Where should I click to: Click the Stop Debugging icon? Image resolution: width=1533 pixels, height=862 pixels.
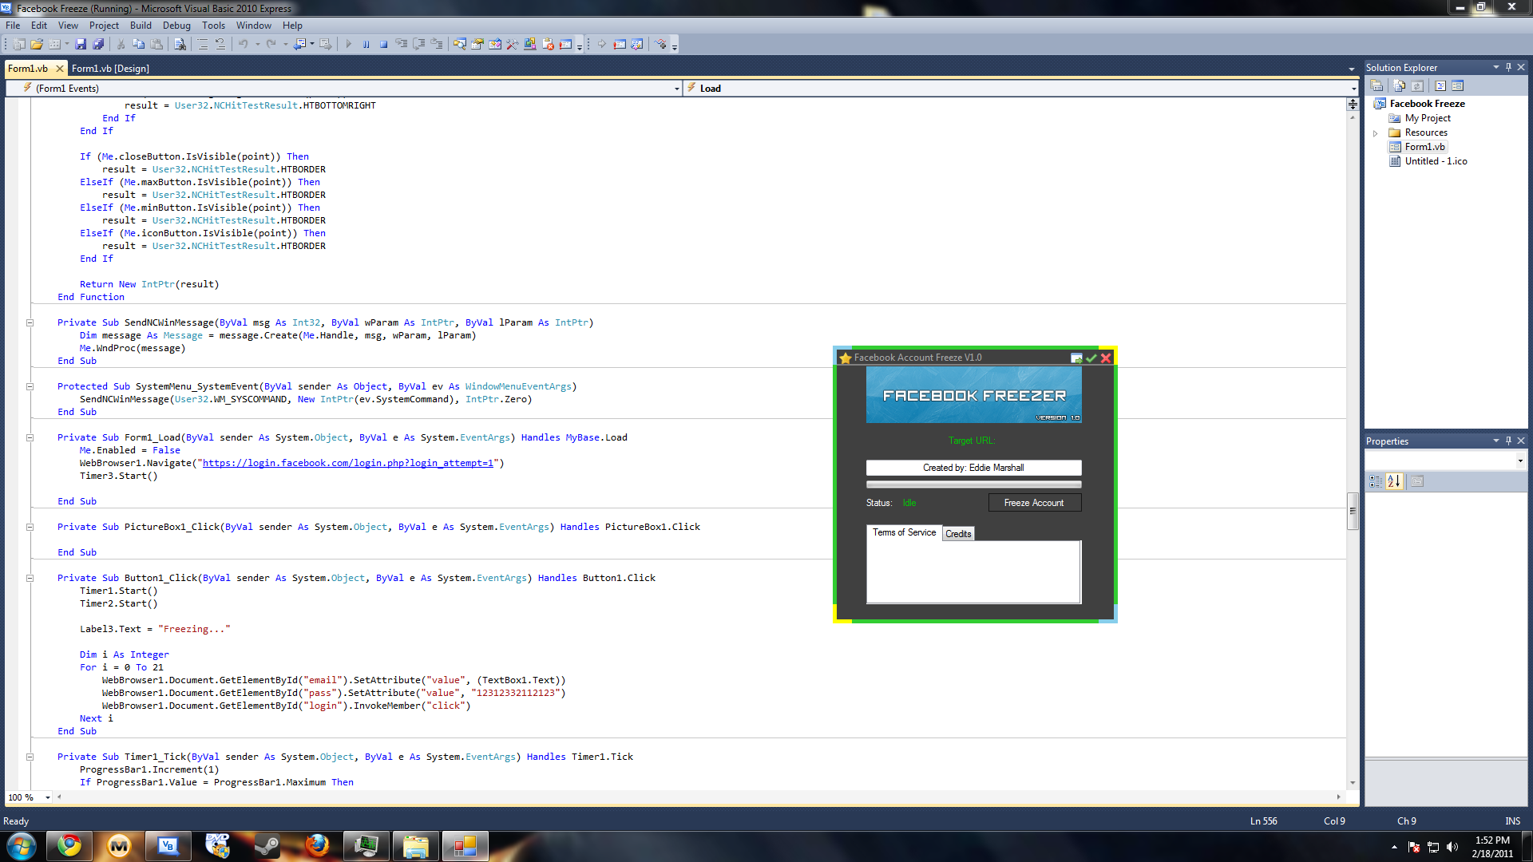[x=383, y=44]
